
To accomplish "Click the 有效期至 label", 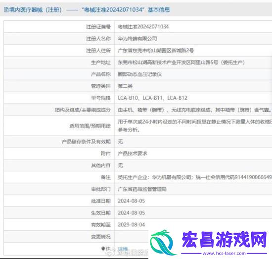I will pyautogui.click(x=101, y=225).
